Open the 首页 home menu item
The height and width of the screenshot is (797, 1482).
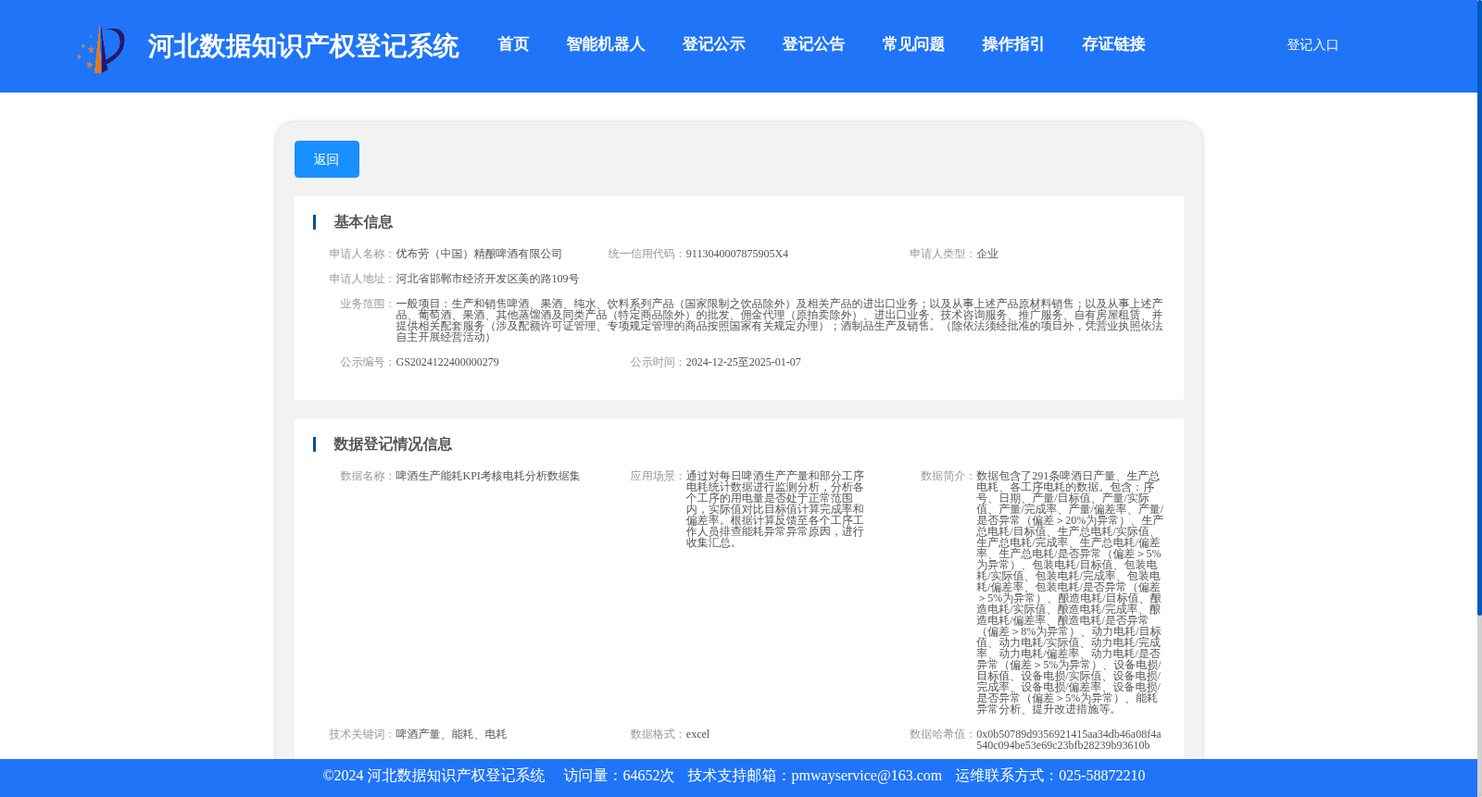513,44
